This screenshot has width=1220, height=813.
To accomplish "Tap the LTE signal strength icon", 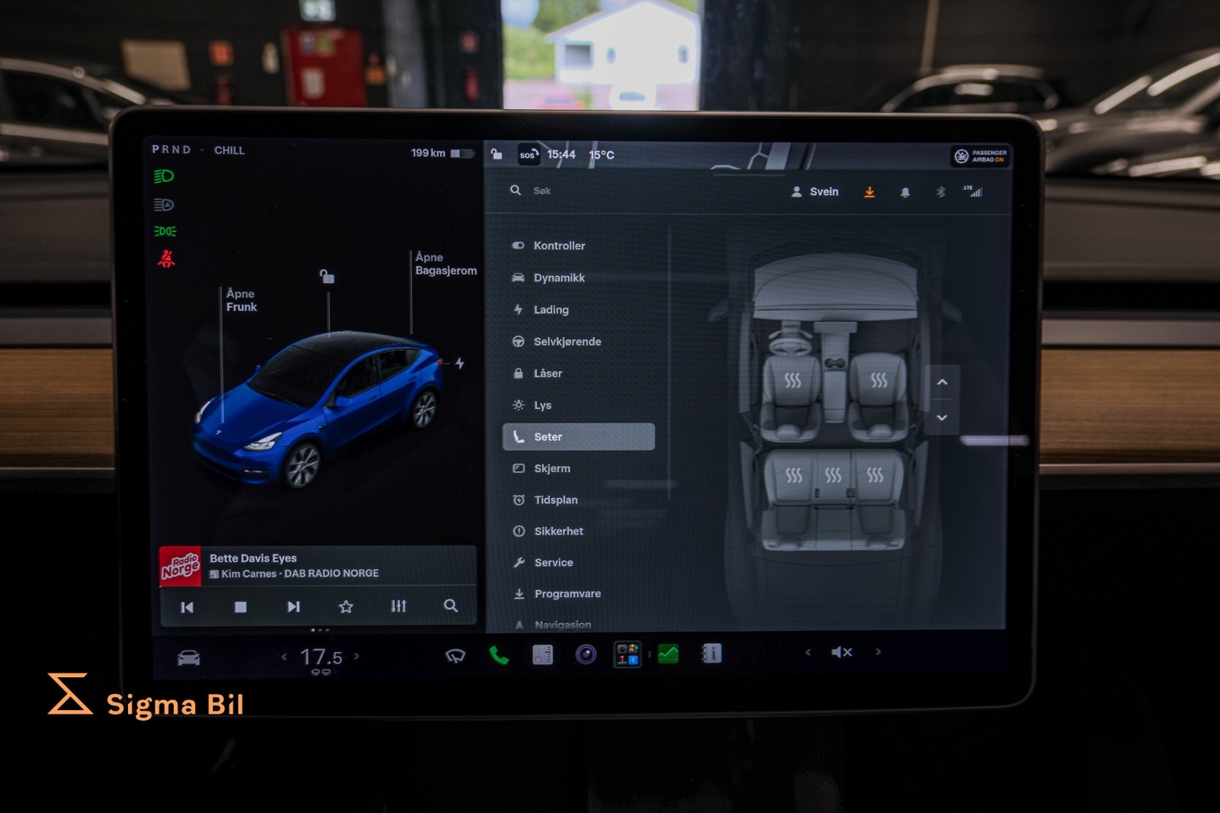I will click(x=973, y=191).
